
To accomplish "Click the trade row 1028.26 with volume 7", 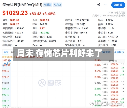I will 113,92.
